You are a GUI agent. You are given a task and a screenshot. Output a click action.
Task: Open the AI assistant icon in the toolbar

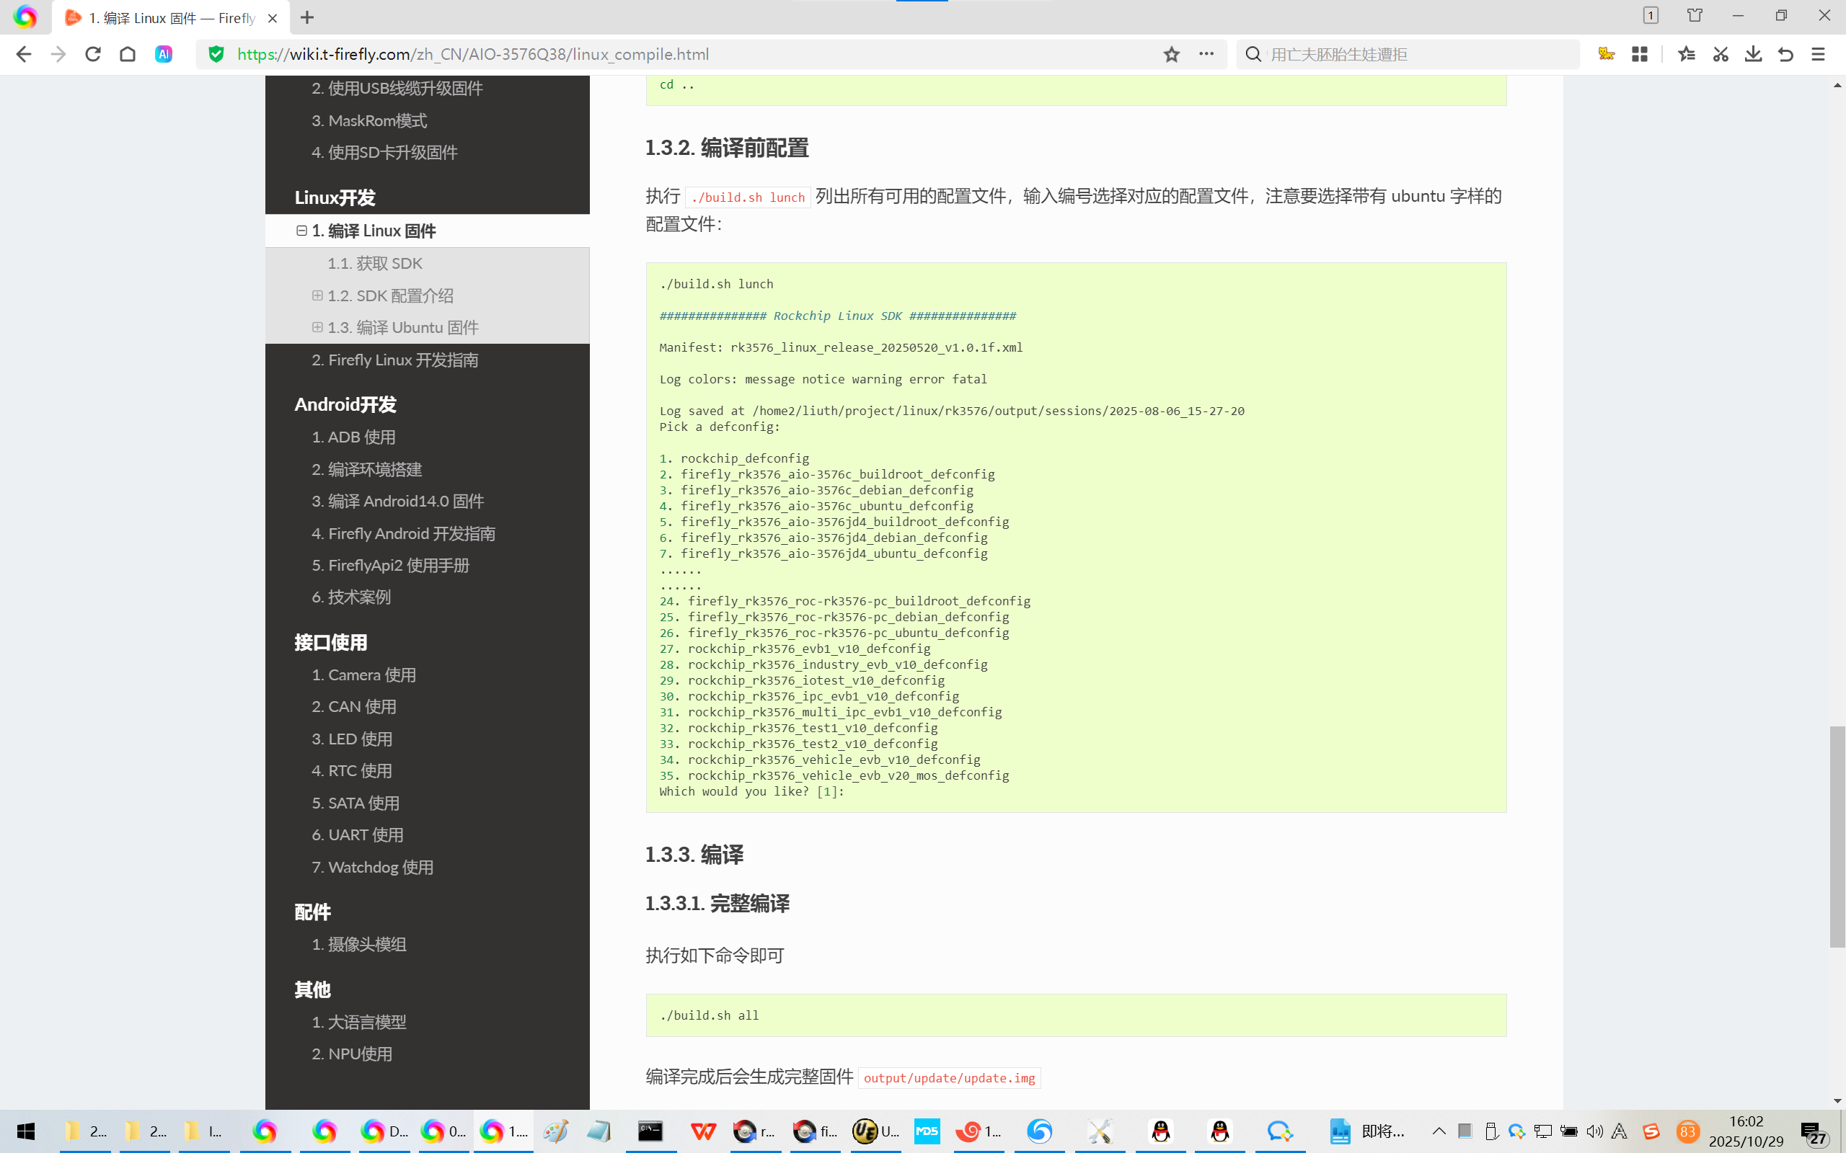pyautogui.click(x=163, y=54)
